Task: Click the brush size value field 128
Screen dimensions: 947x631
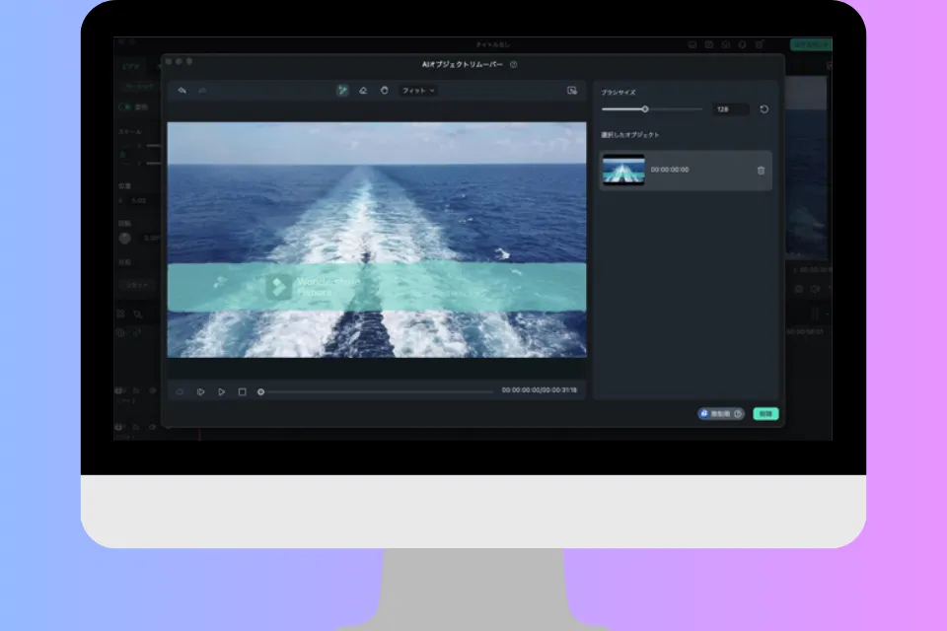Action: click(730, 109)
